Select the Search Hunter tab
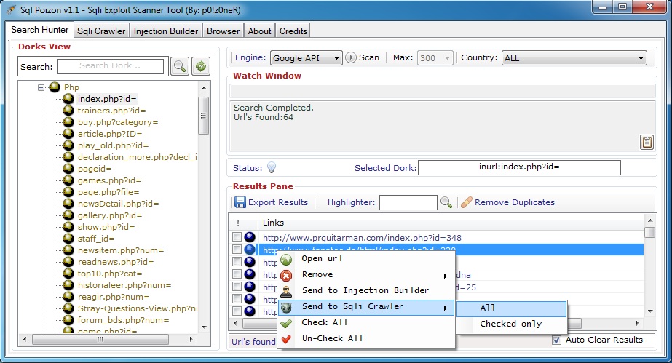This screenshot has width=672, height=363. (x=39, y=30)
